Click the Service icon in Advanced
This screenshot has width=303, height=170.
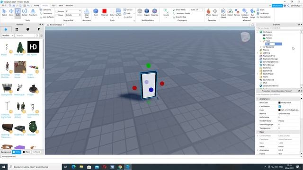[237, 12]
